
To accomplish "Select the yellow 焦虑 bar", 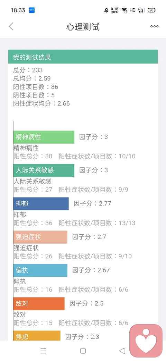I will pyautogui.click(x=37, y=336).
